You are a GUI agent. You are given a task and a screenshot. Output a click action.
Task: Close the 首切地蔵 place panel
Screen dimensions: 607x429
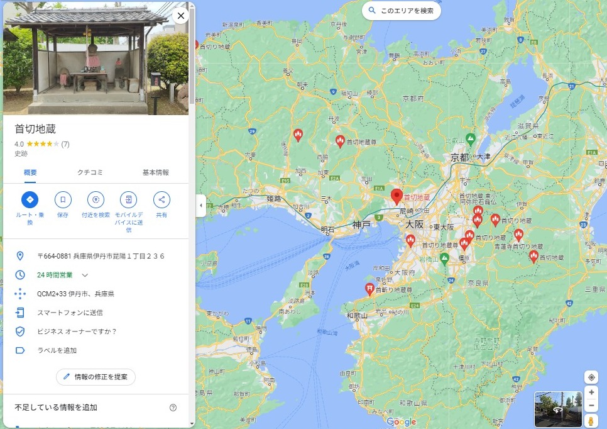180,16
